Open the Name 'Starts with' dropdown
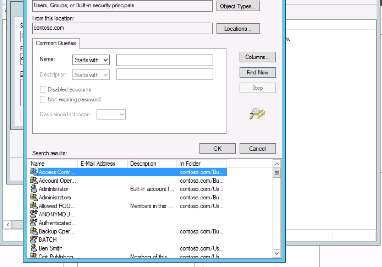The width and height of the screenshot is (382, 267). [91, 60]
